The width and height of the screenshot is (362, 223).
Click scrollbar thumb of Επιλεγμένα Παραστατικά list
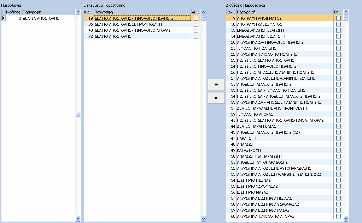pyautogui.click(x=203, y=18)
